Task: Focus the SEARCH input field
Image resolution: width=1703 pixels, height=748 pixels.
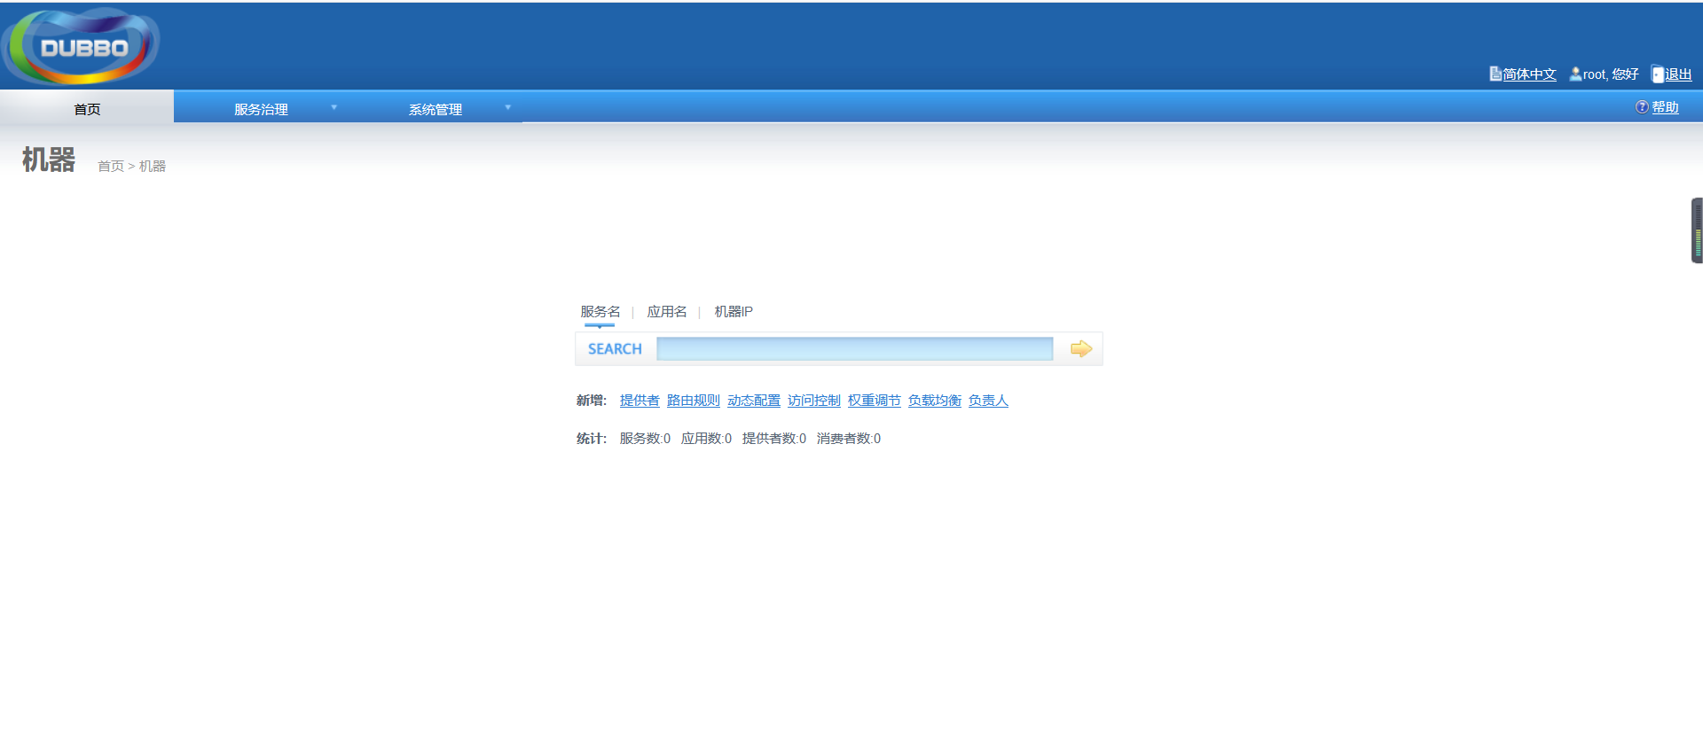Action: tap(854, 348)
